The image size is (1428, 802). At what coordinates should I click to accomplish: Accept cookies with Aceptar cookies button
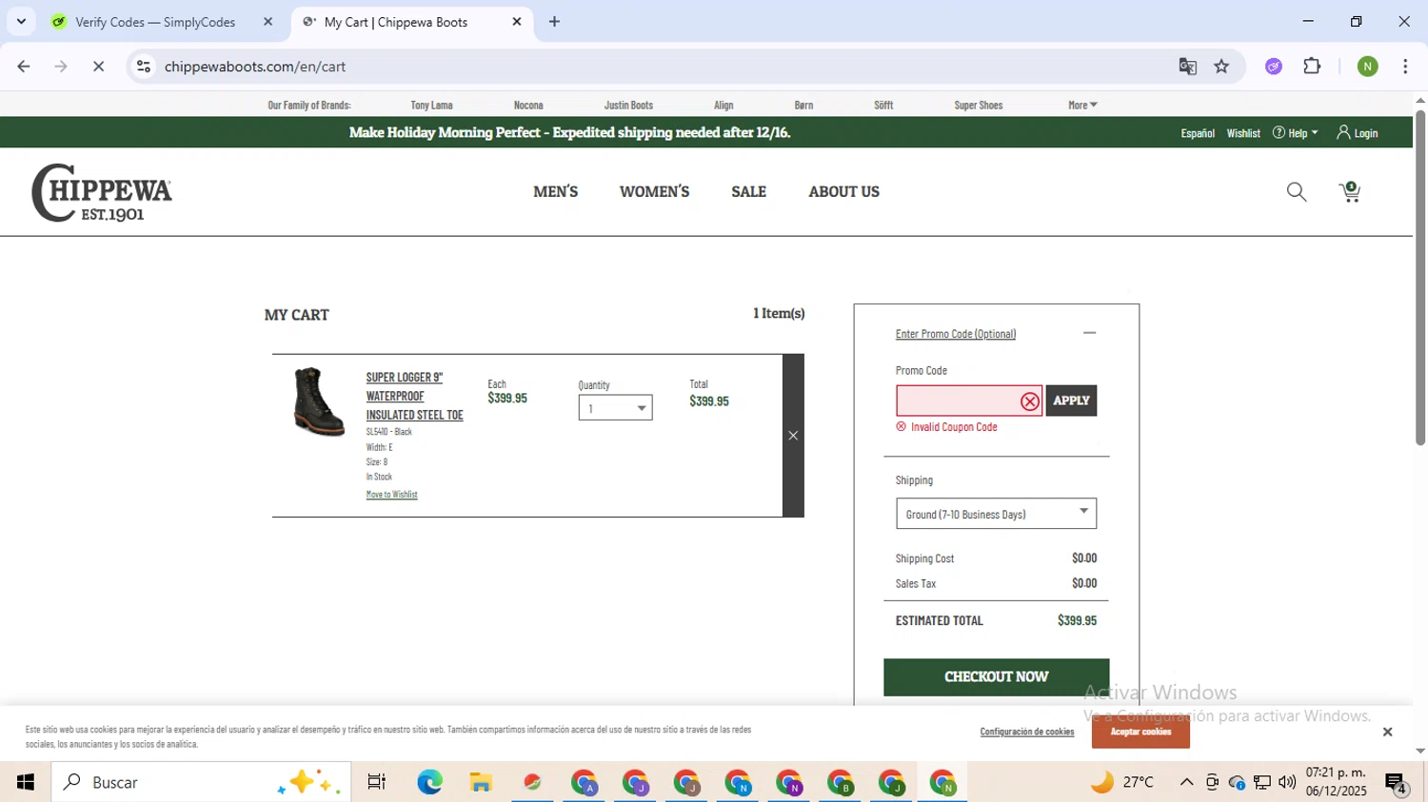pyautogui.click(x=1140, y=732)
